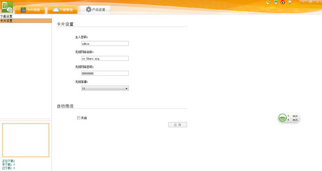Open the 卡片相册 tab
This screenshot has height=171, width=322.
tap(30, 10)
